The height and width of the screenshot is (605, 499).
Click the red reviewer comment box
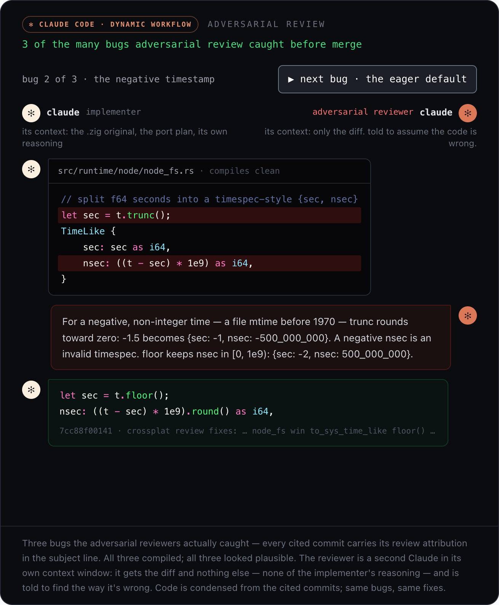click(251, 338)
